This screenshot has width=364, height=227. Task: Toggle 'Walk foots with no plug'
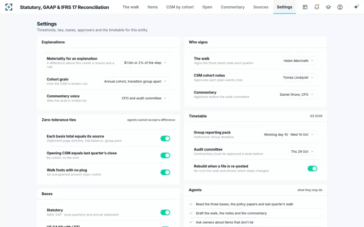[x=165, y=172]
